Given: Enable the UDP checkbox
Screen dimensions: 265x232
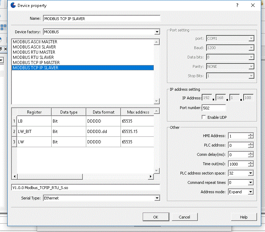Looking at the screenshot, I should point(204,117).
